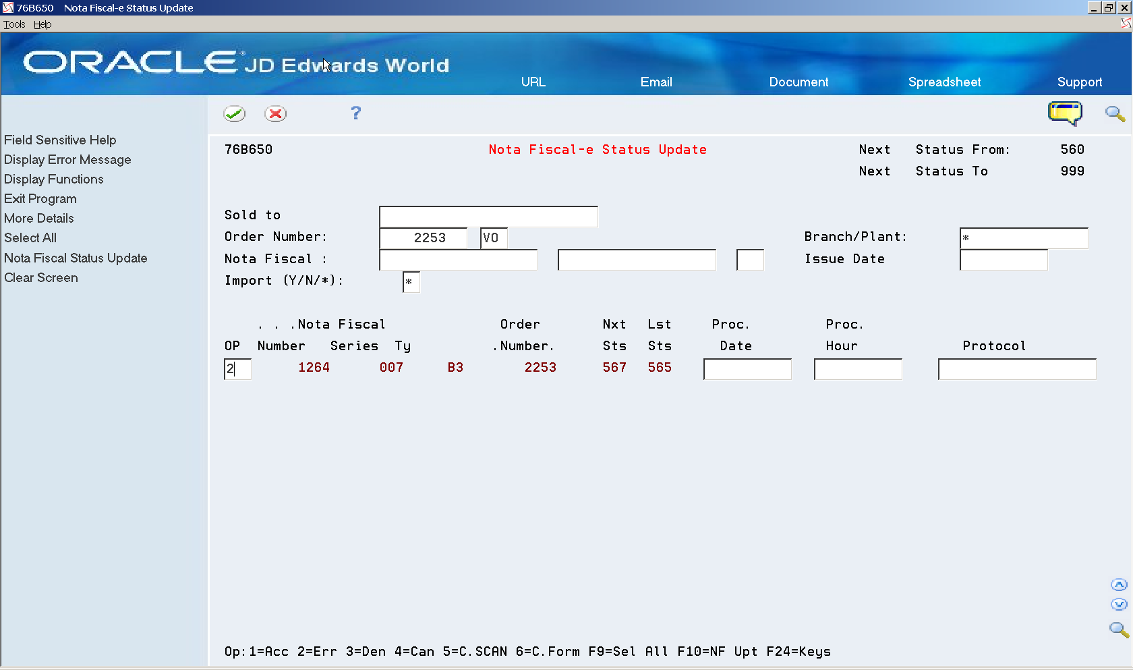Select Display Error Message in sidebar
Viewport: 1133px width, 670px height.
67,159
